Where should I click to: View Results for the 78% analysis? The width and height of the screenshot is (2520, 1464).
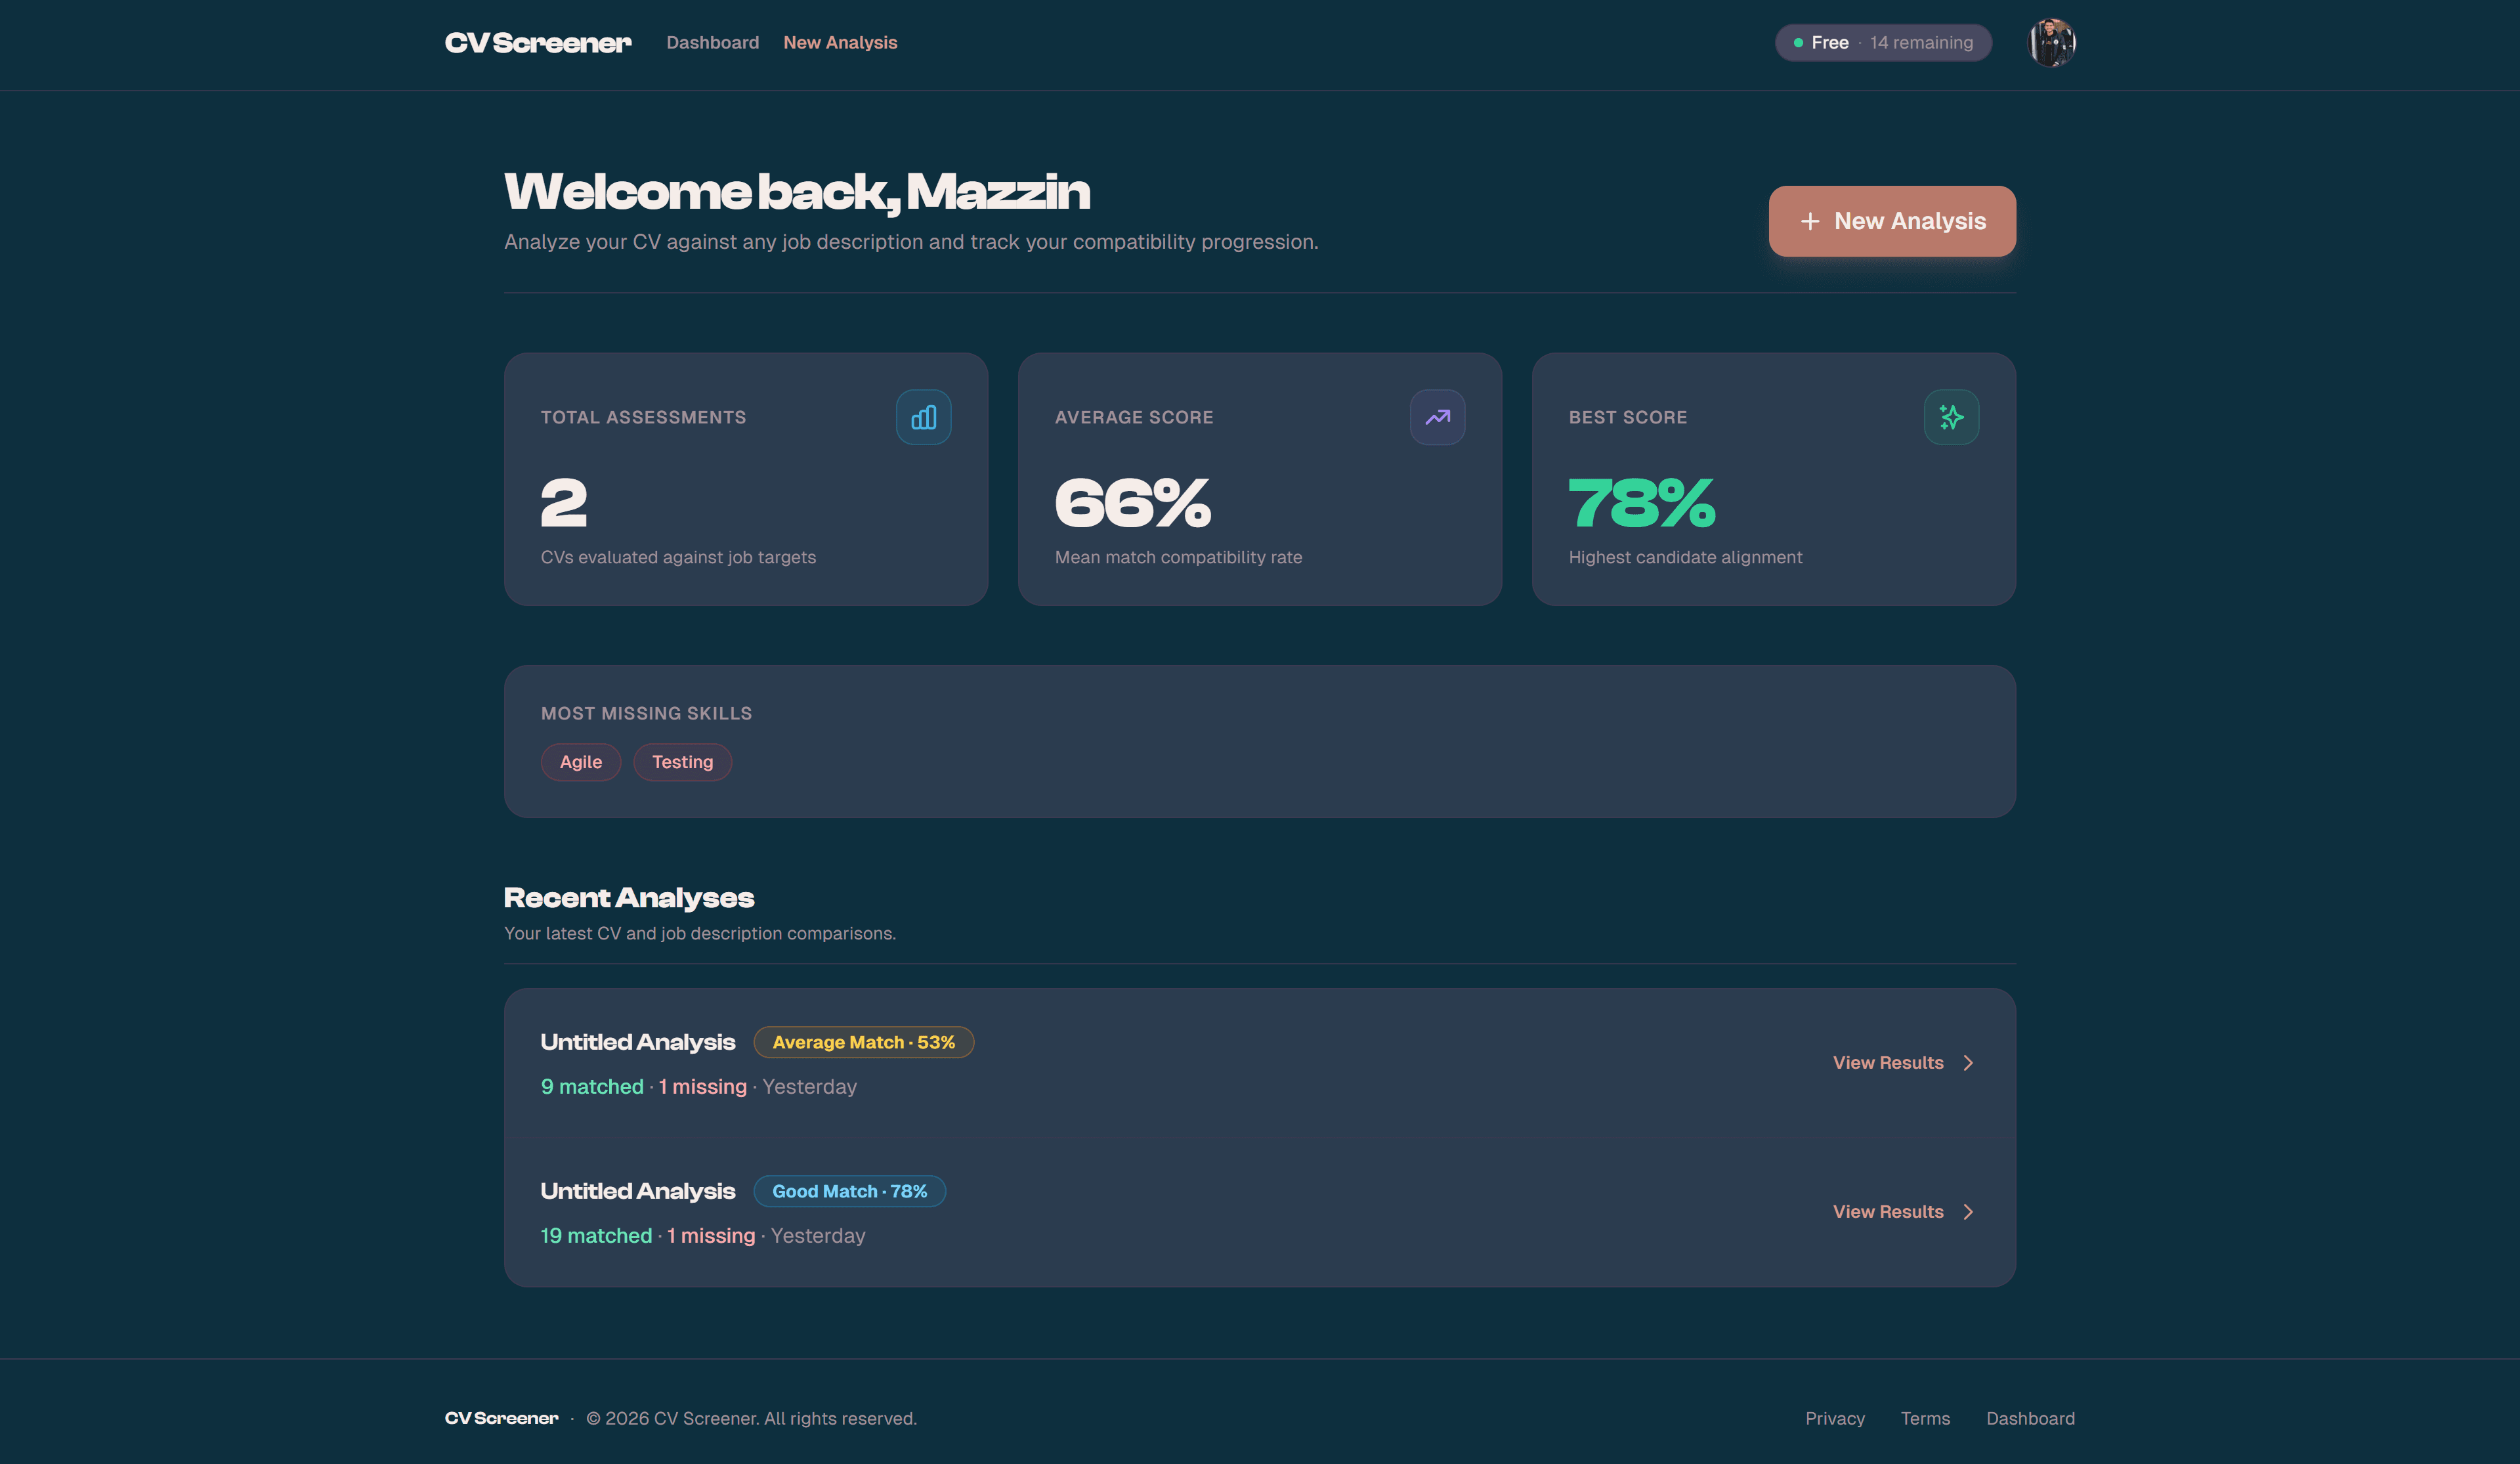(1888, 1212)
